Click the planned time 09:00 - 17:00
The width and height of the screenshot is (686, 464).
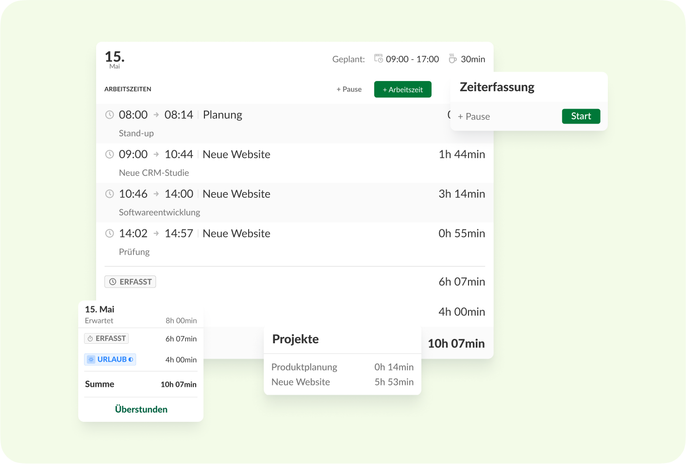412,59
